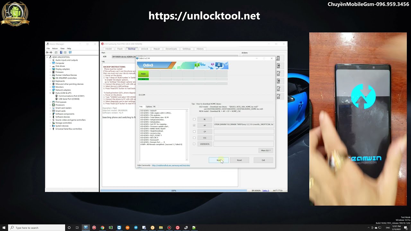Switch to the Options tab in Odin3
Image resolution: width=411 pixels, height=231 pixels.
pyautogui.click(x=149, y=107)
